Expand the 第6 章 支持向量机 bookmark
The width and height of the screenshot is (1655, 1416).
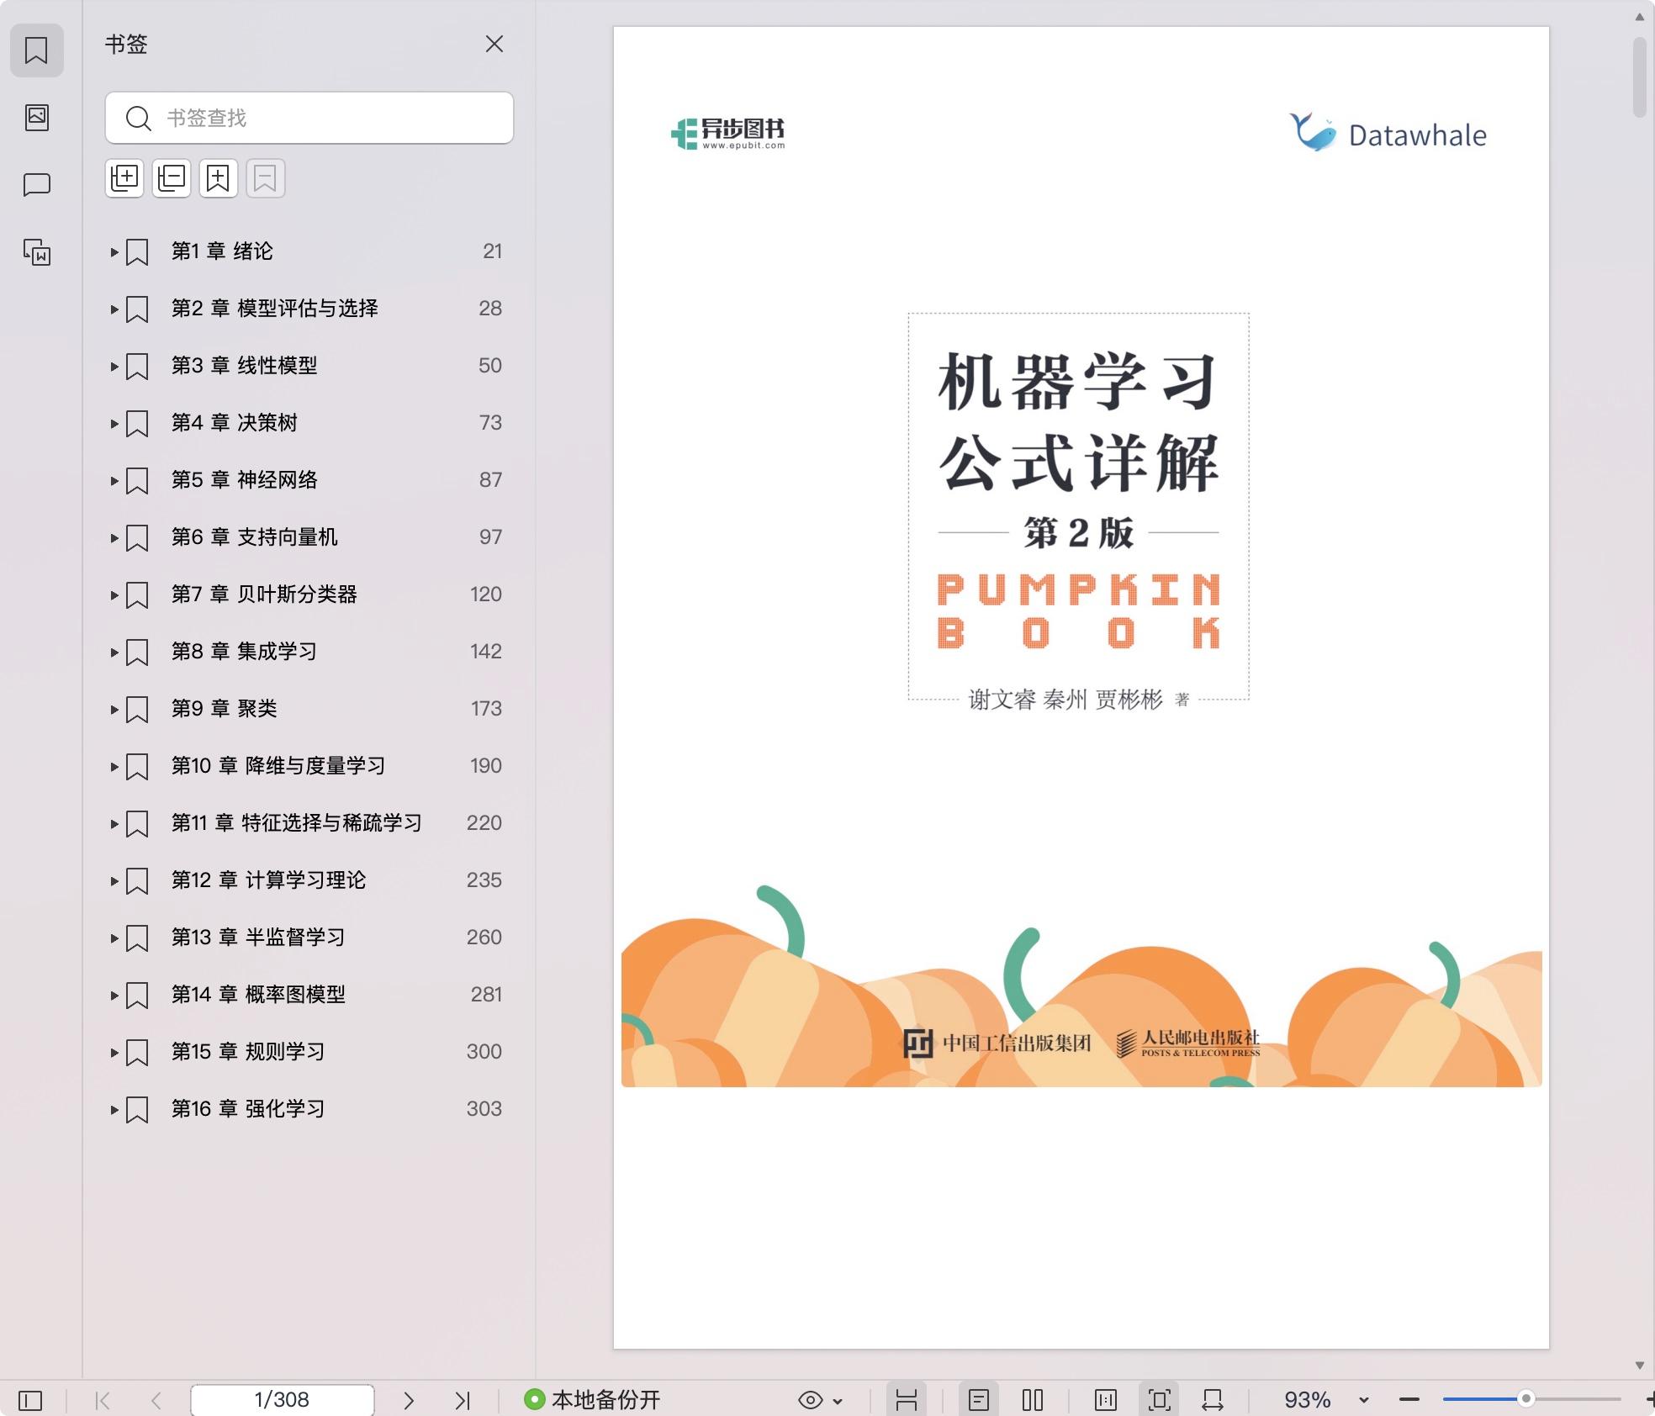[114, 537]
